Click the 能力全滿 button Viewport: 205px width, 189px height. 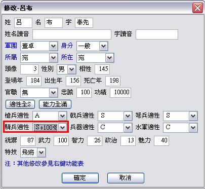[x=55, y=104]
